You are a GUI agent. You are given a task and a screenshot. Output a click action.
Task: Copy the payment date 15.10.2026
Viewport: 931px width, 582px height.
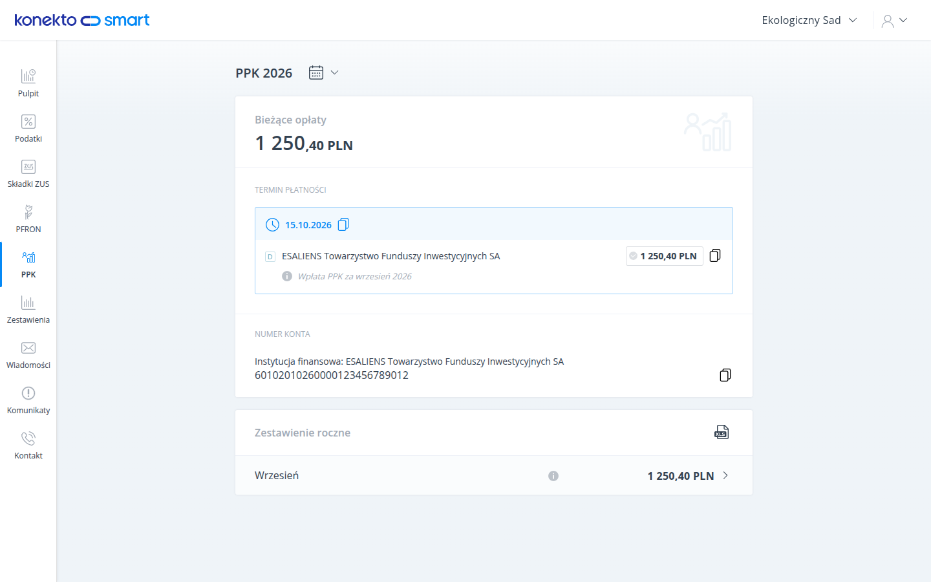pyautogui.click(x=343, y=224)
